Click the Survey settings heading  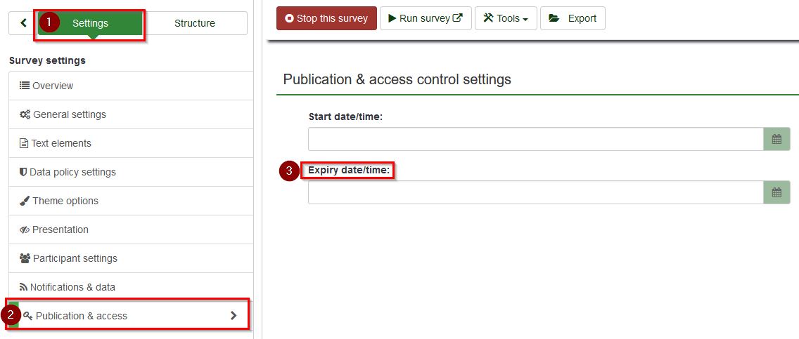point(47,60)
